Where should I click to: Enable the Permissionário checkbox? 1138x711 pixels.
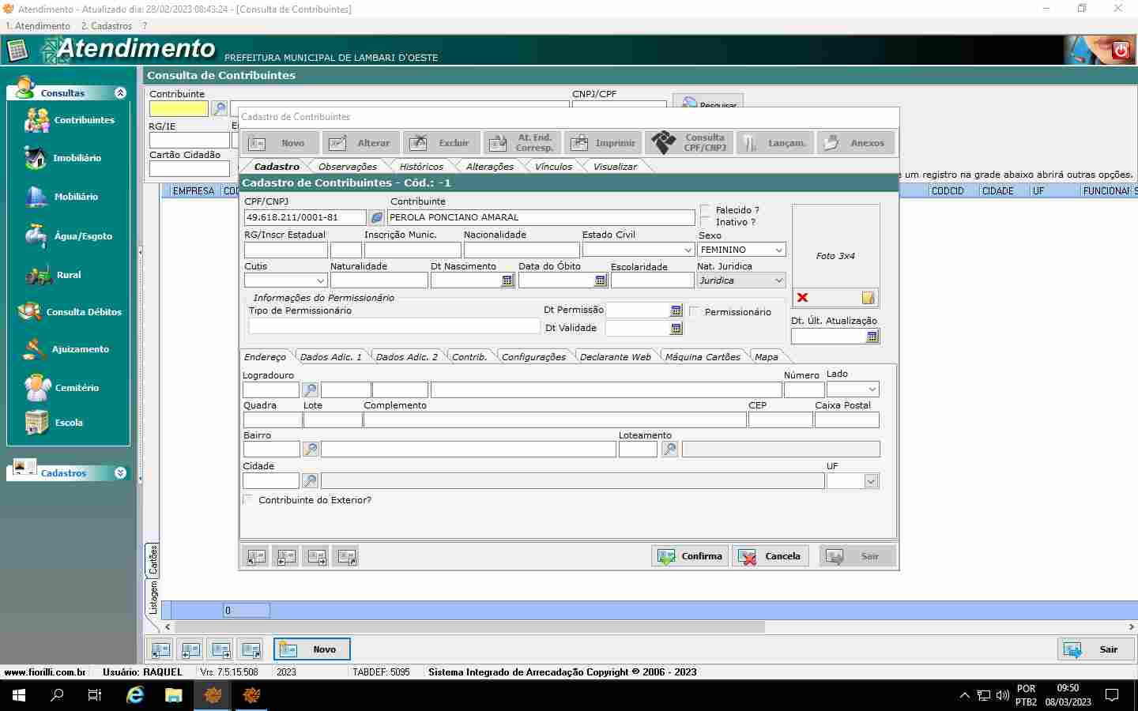click(695, 312)
